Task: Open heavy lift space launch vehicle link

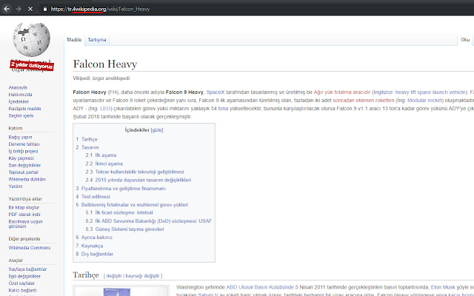Action: (430, 92)
